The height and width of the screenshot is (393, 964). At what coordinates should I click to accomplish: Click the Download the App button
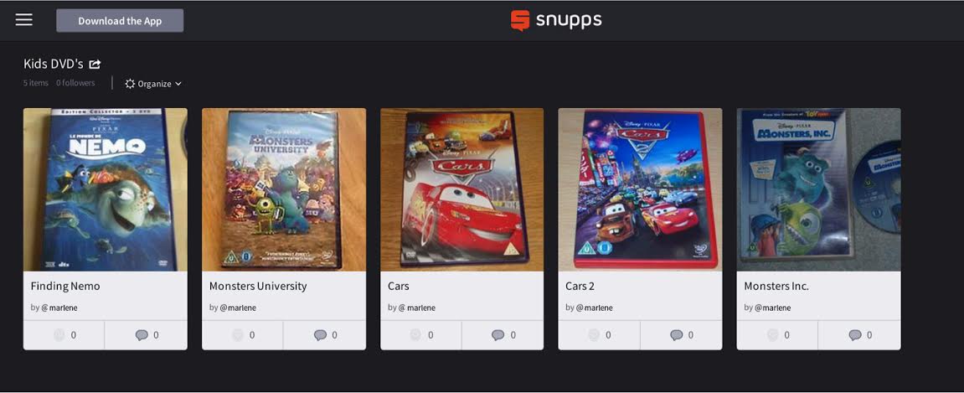click(x=120, y=20)
